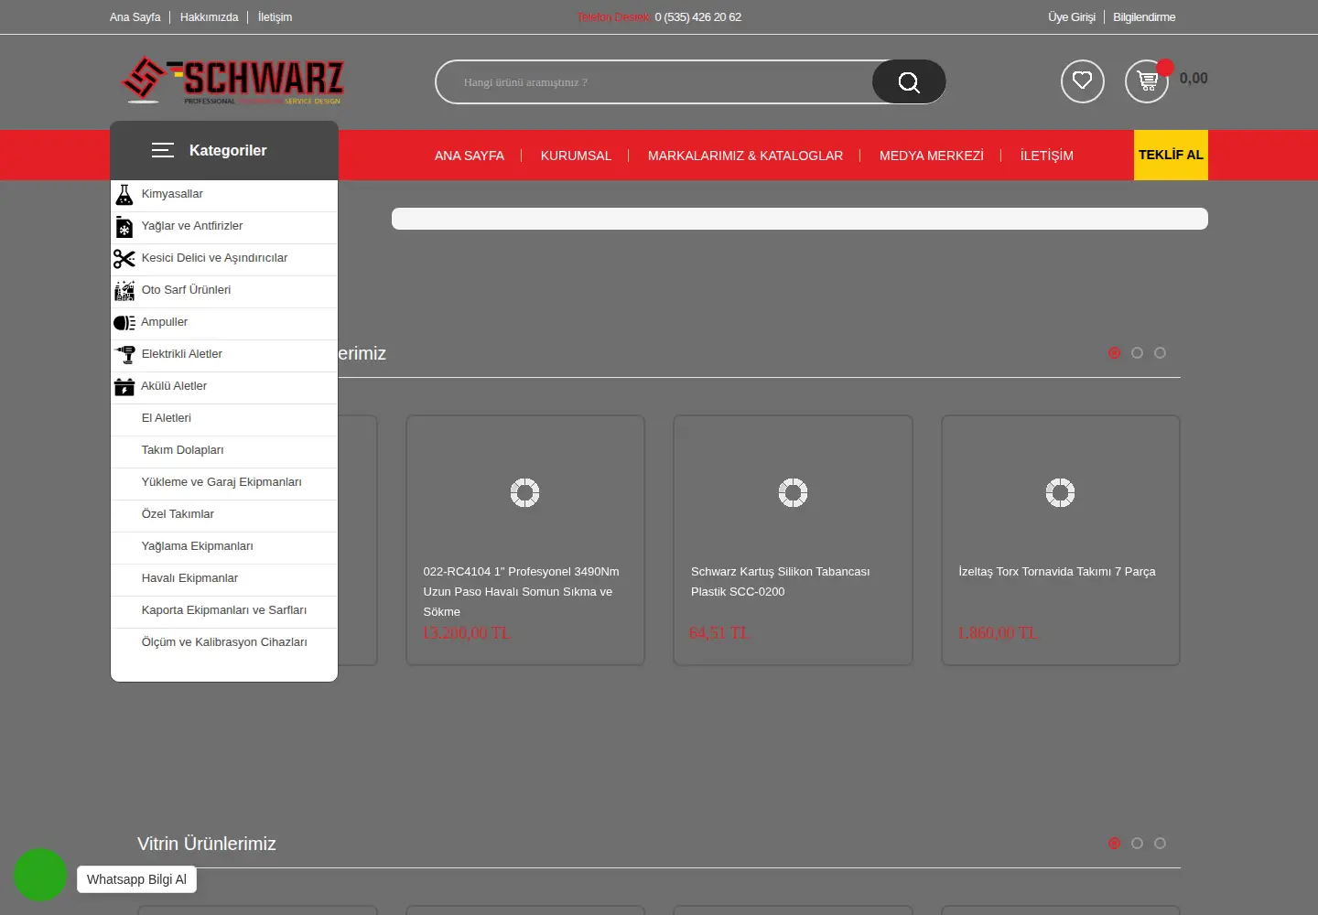Viewport: 1318px width, 915px height.
Task: Select the Kesici Delici scissors icon
Action: click(x=124, y=259)
